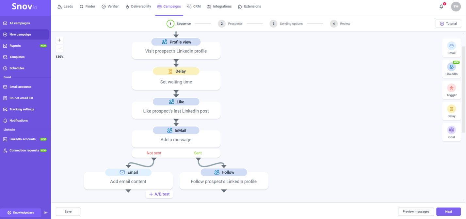Click the Next button
This screenshot has width=466, height=219.
coord(448,211)
